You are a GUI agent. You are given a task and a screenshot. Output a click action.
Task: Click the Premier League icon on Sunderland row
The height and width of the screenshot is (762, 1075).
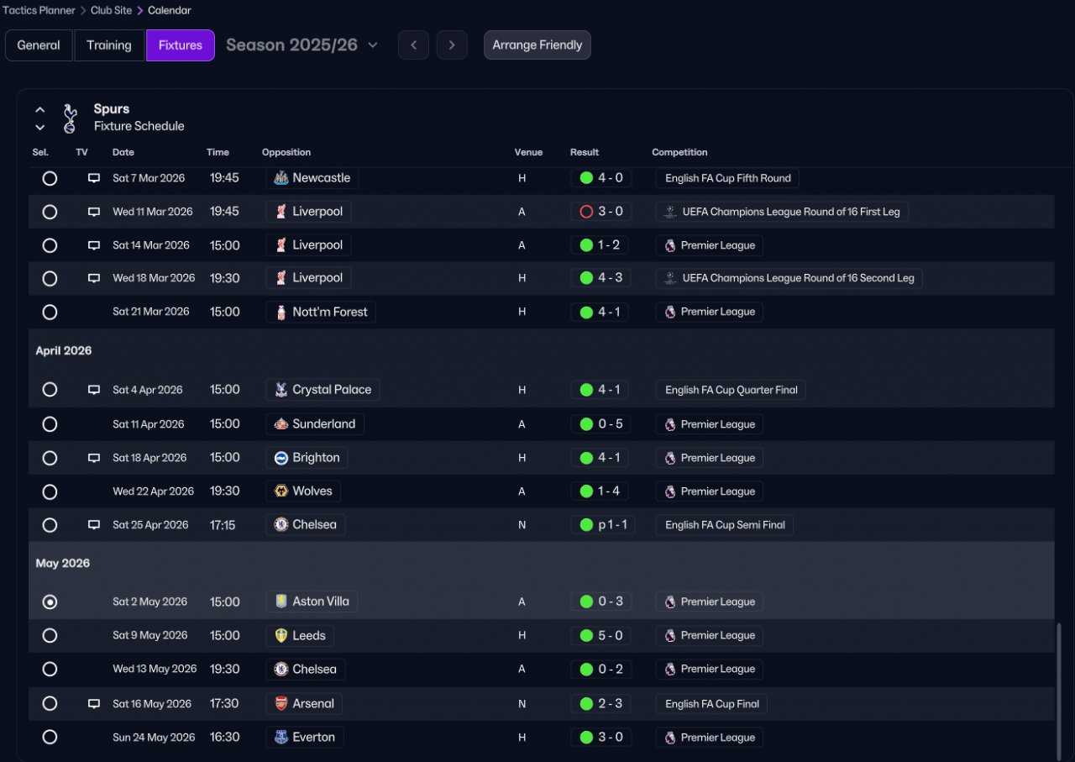pos(670,424)
